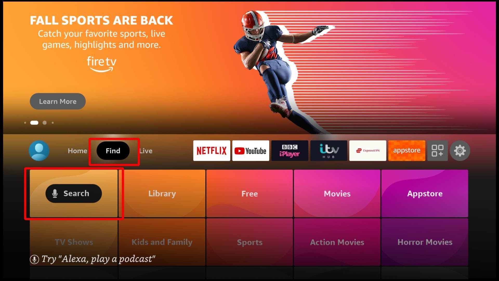Navigate to Appstore section

pos(424,194)
